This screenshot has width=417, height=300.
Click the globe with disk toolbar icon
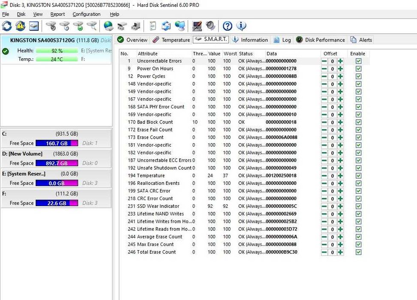(108, 26)
